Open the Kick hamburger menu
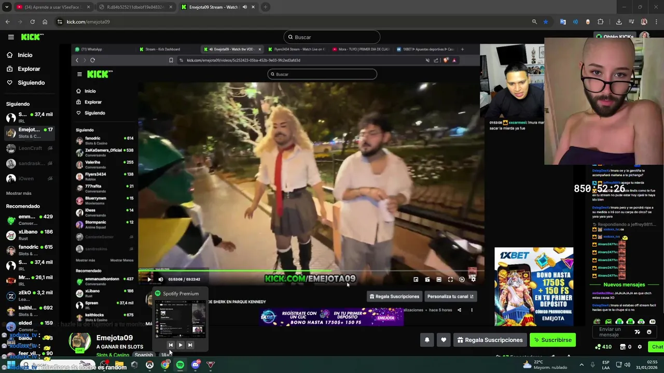This screenshot has width=664, height=373. coord(11,37)
